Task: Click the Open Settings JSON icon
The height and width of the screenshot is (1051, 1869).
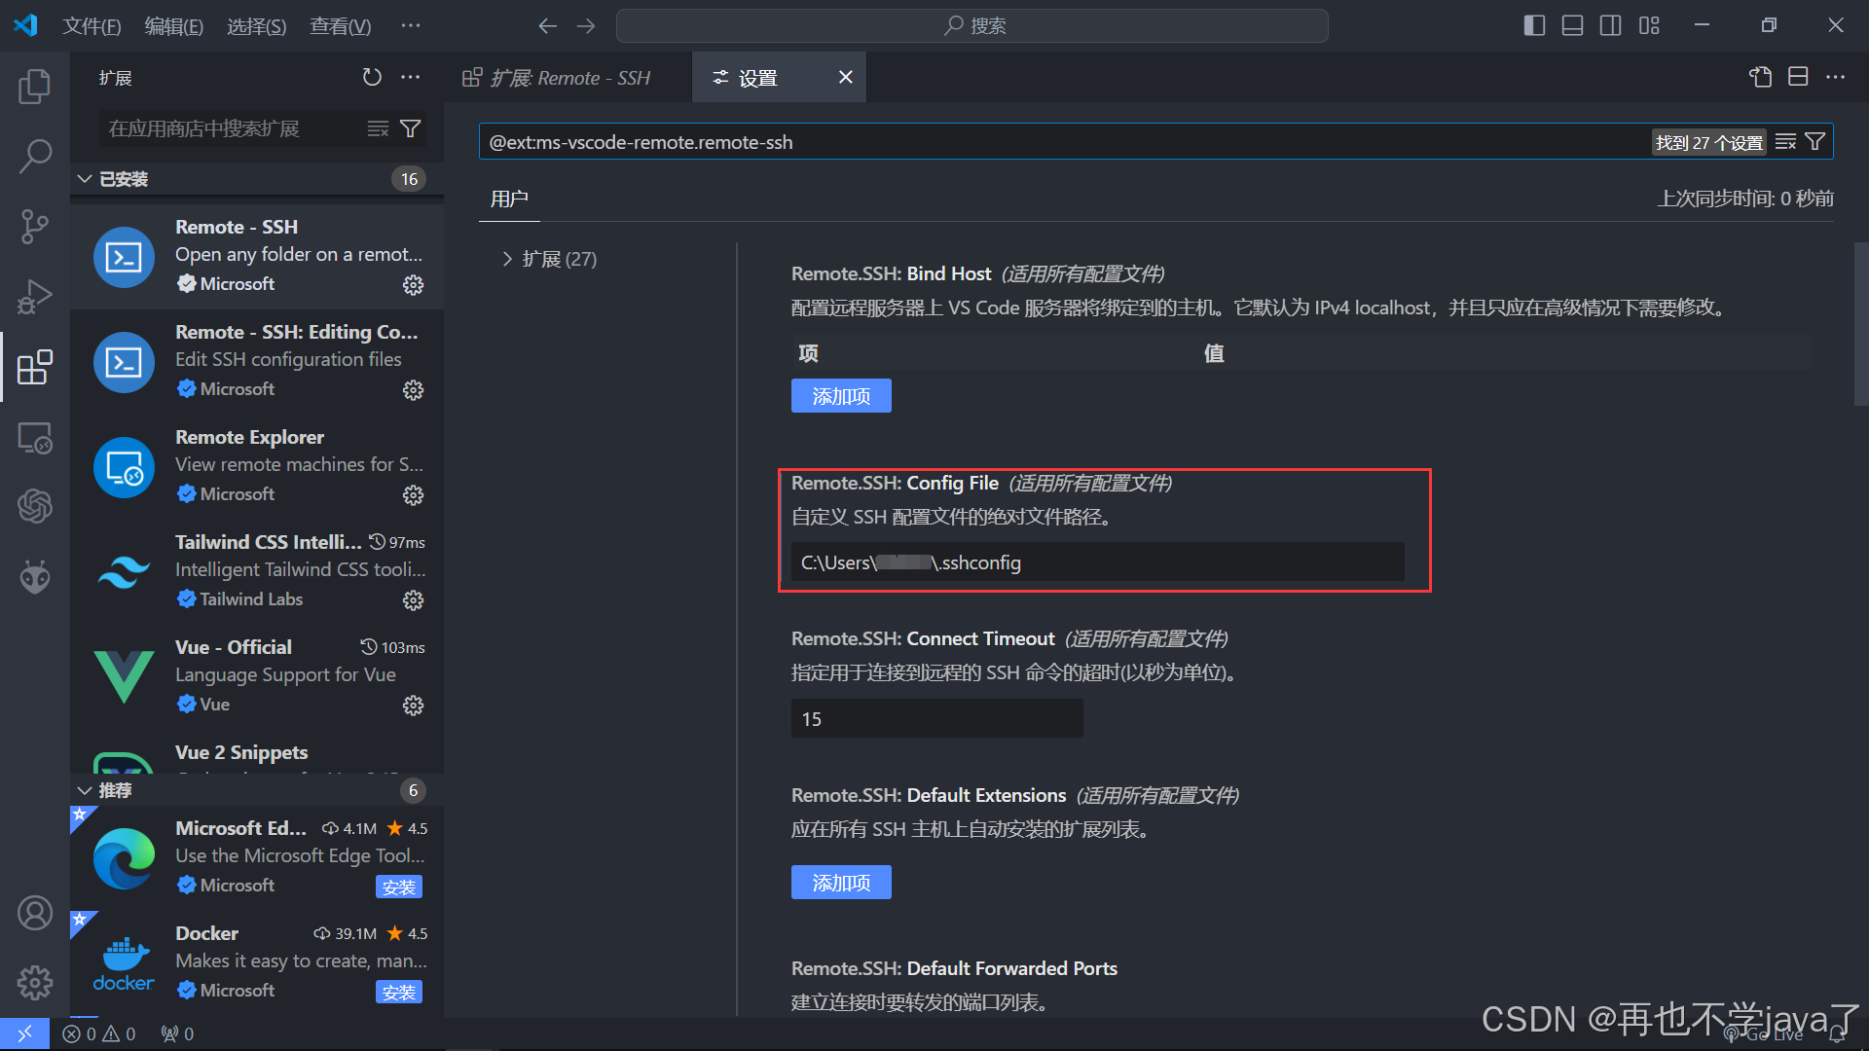Action: click(x=1760, y=77)
